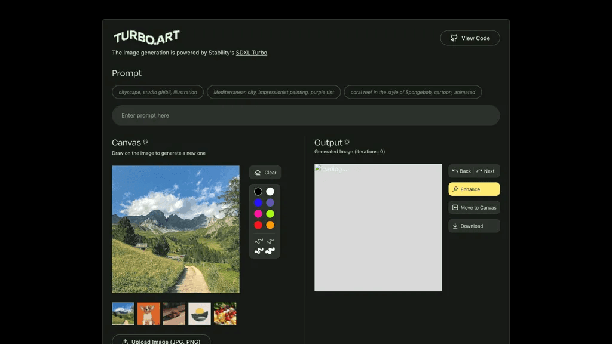
Task: Select the coral reef Spongebob prompt chip
Action: point(412,92)
